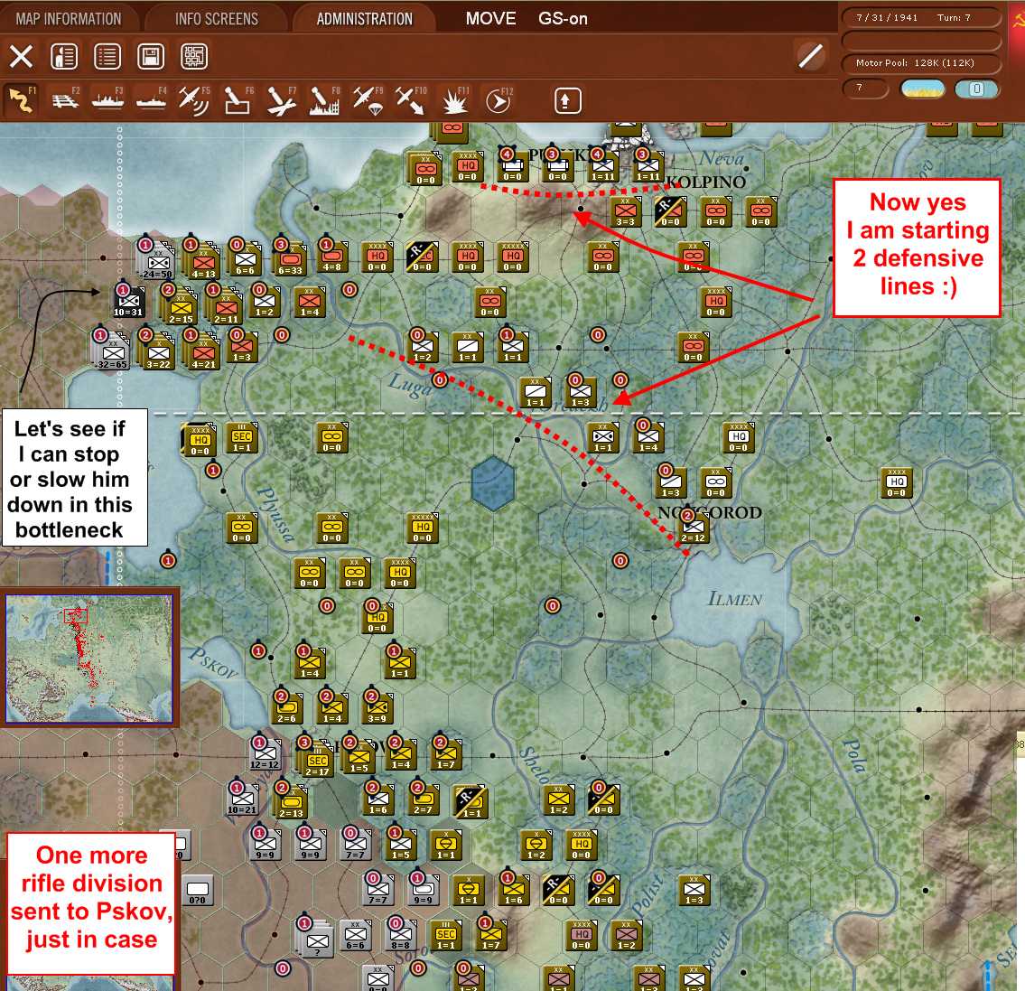The height and width of the screenshot is (991, 1025).
Task: Select the 4=13 unit stack
Action: [202, 261]
